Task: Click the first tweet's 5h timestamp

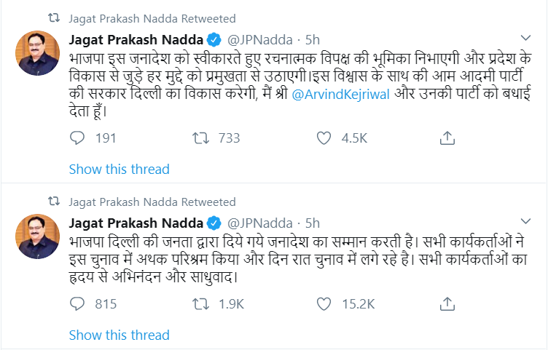Action: 312,39
